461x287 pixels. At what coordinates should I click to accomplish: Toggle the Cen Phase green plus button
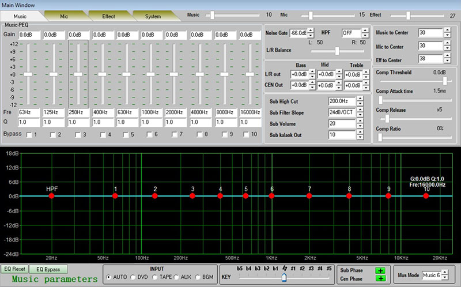380,280
